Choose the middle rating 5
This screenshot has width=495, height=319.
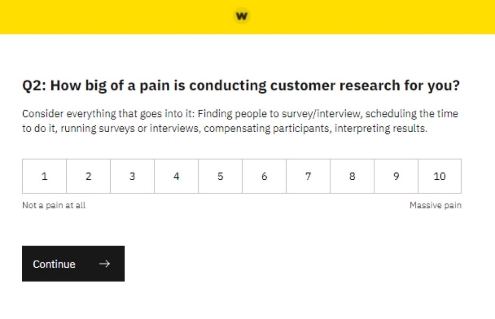[220, 176]
